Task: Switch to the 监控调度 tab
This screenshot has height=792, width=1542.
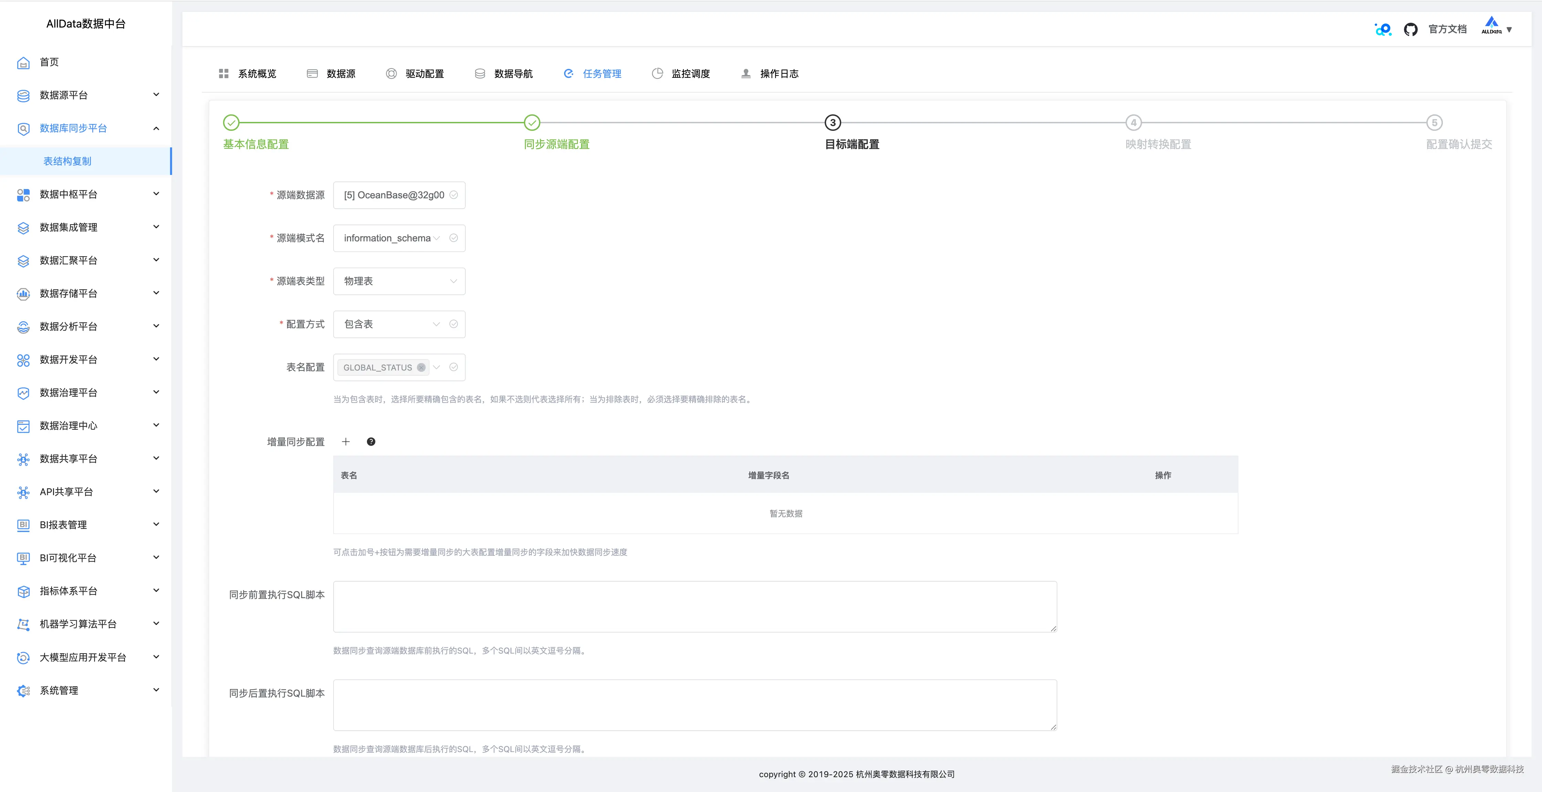Action: 689,74
